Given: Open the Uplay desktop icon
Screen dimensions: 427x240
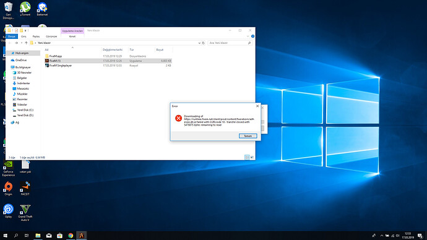Looking at the screenshot, I should [x=8, y=211].
